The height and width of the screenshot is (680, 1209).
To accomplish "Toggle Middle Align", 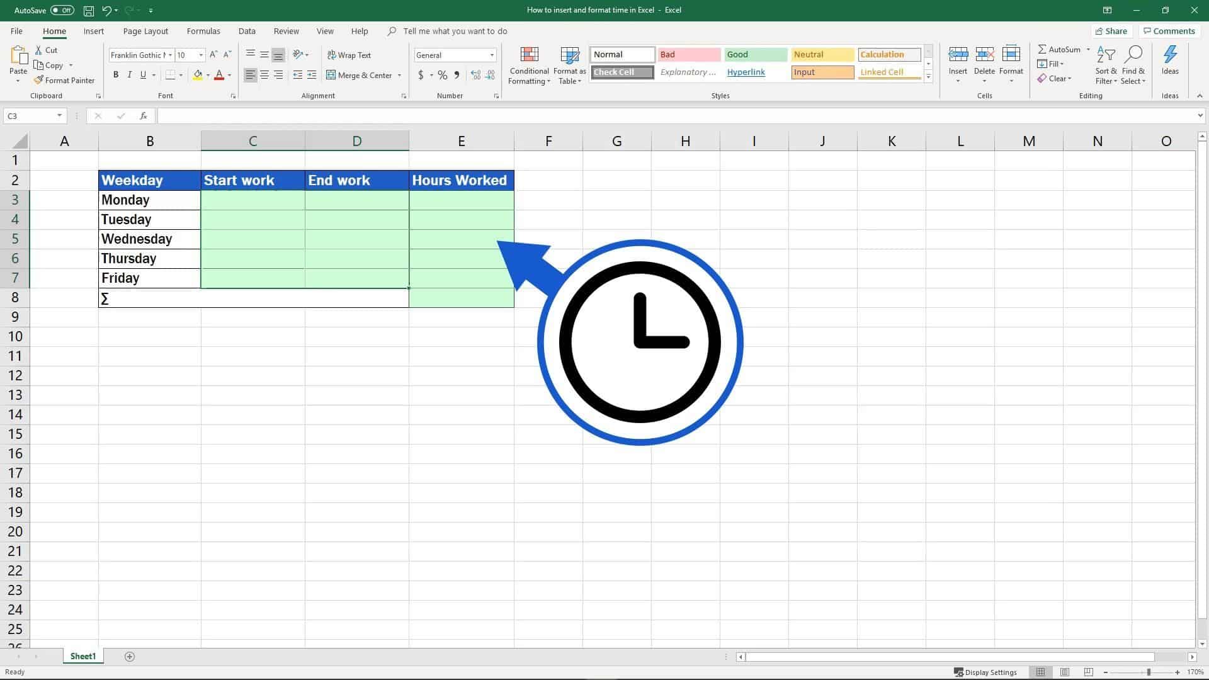I will coord(264,55).
